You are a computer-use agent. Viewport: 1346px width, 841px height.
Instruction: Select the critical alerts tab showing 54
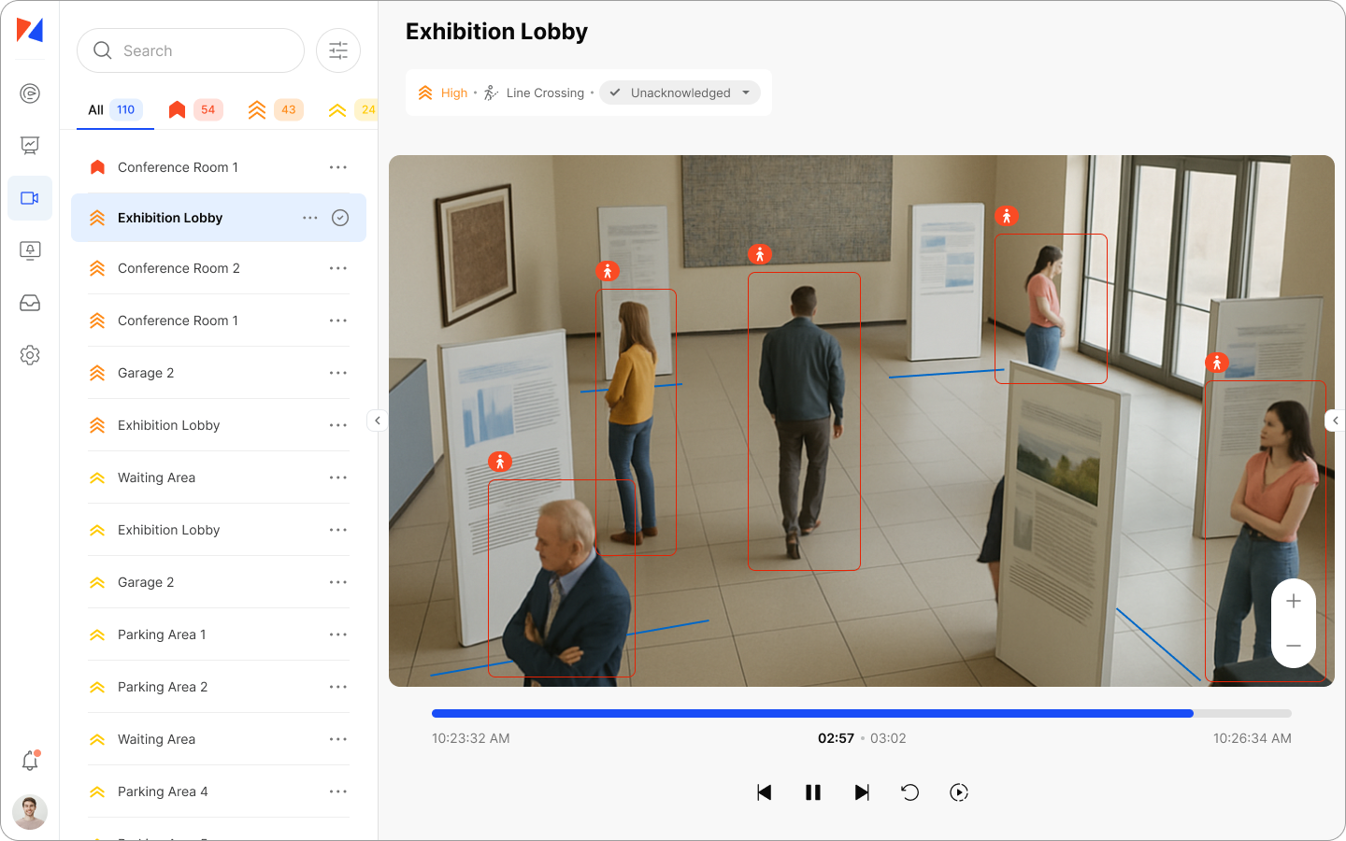pyautogui.click(x=195, y=109)
